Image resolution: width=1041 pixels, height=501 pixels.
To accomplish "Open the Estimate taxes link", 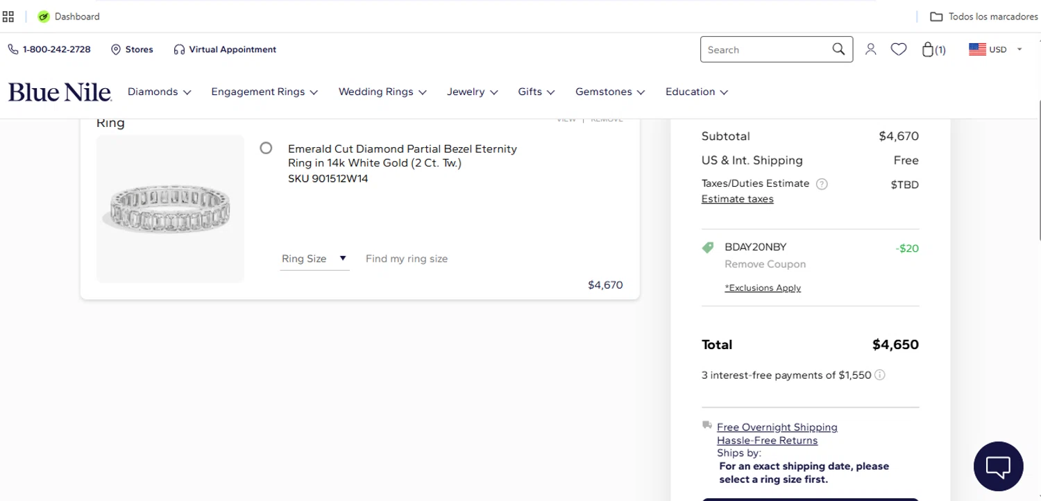I will tap(737, 199).
